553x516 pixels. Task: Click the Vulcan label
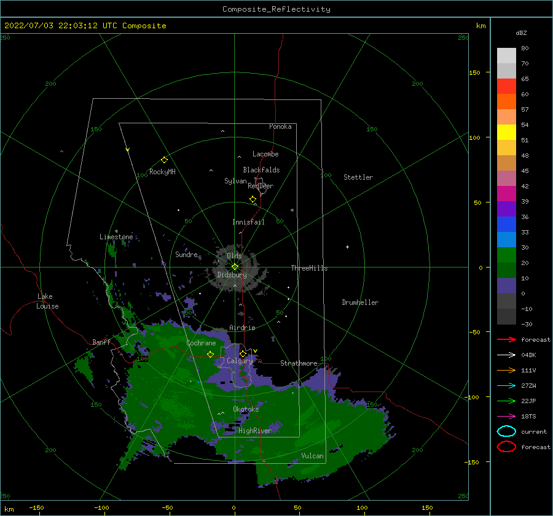tap(312, 456)
